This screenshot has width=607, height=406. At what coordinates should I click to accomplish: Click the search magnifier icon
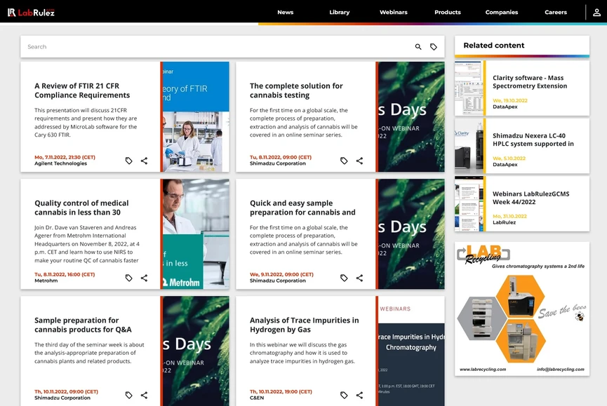[418, 47]
